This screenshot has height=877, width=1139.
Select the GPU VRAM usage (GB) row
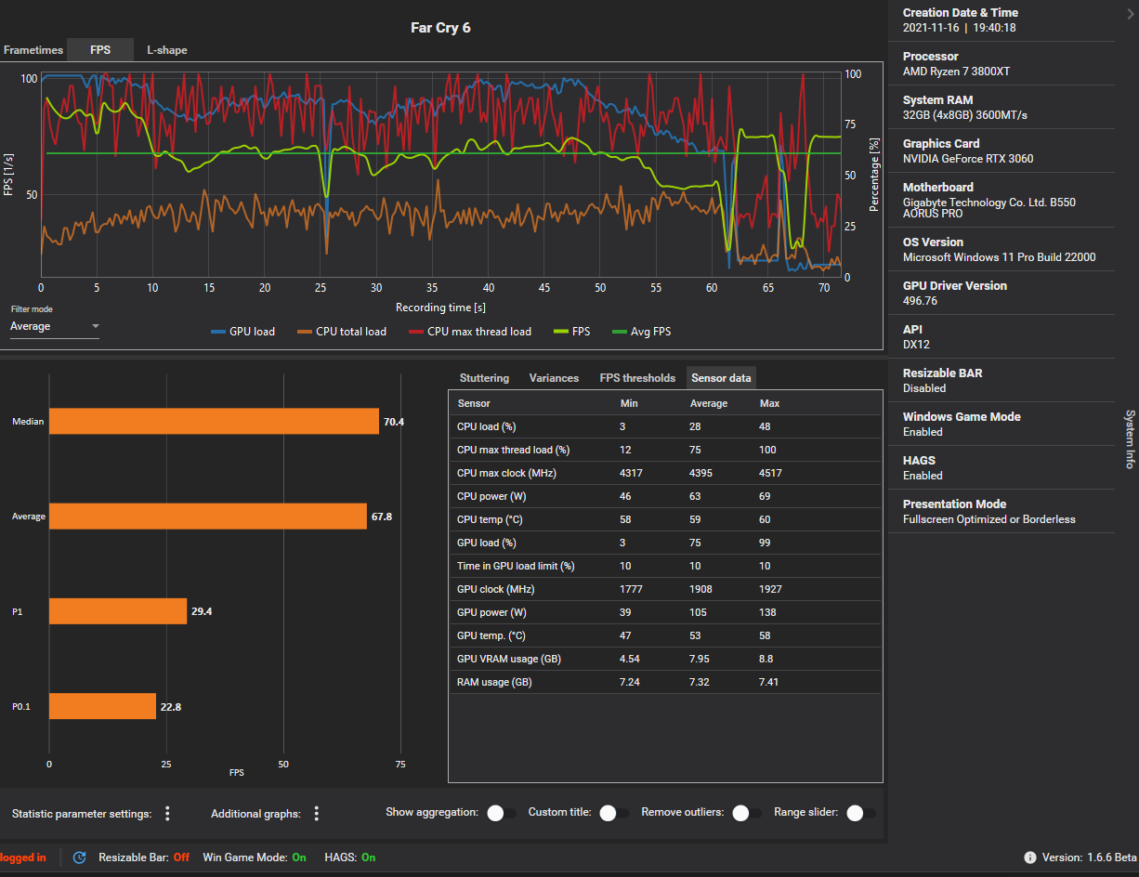tap(665, 659)
